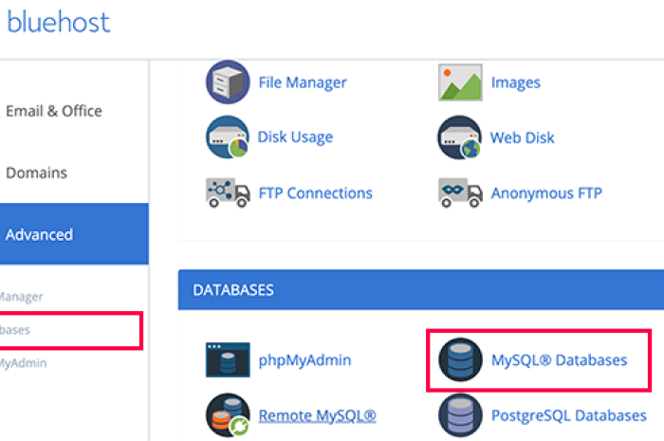Screen dimensions: 664x441
Task: Click the MySQL Databases cylinder icon
Action: click(460, 359)
